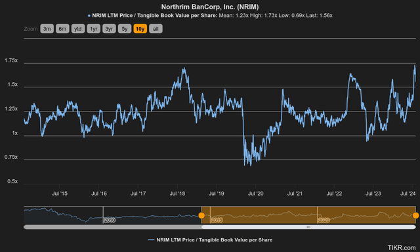Click the 2010 marker in the navigator

(x=110, y=220)
